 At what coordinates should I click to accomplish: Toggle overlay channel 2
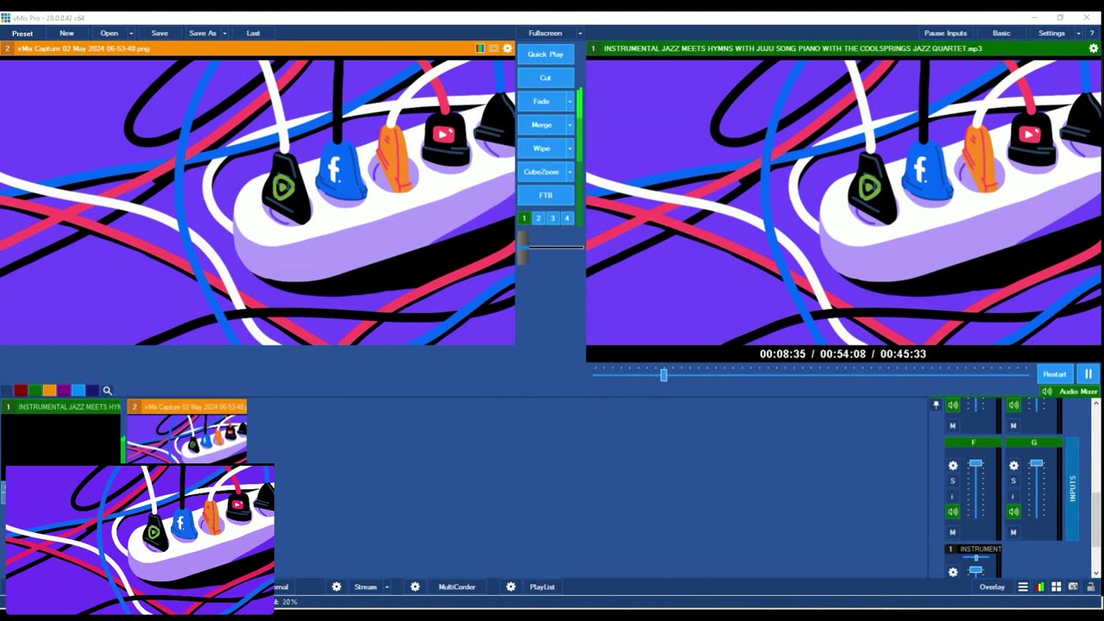click(538, 218)
